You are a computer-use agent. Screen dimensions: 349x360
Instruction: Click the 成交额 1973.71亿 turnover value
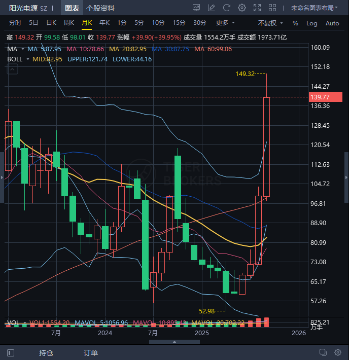tap(262, 38)
